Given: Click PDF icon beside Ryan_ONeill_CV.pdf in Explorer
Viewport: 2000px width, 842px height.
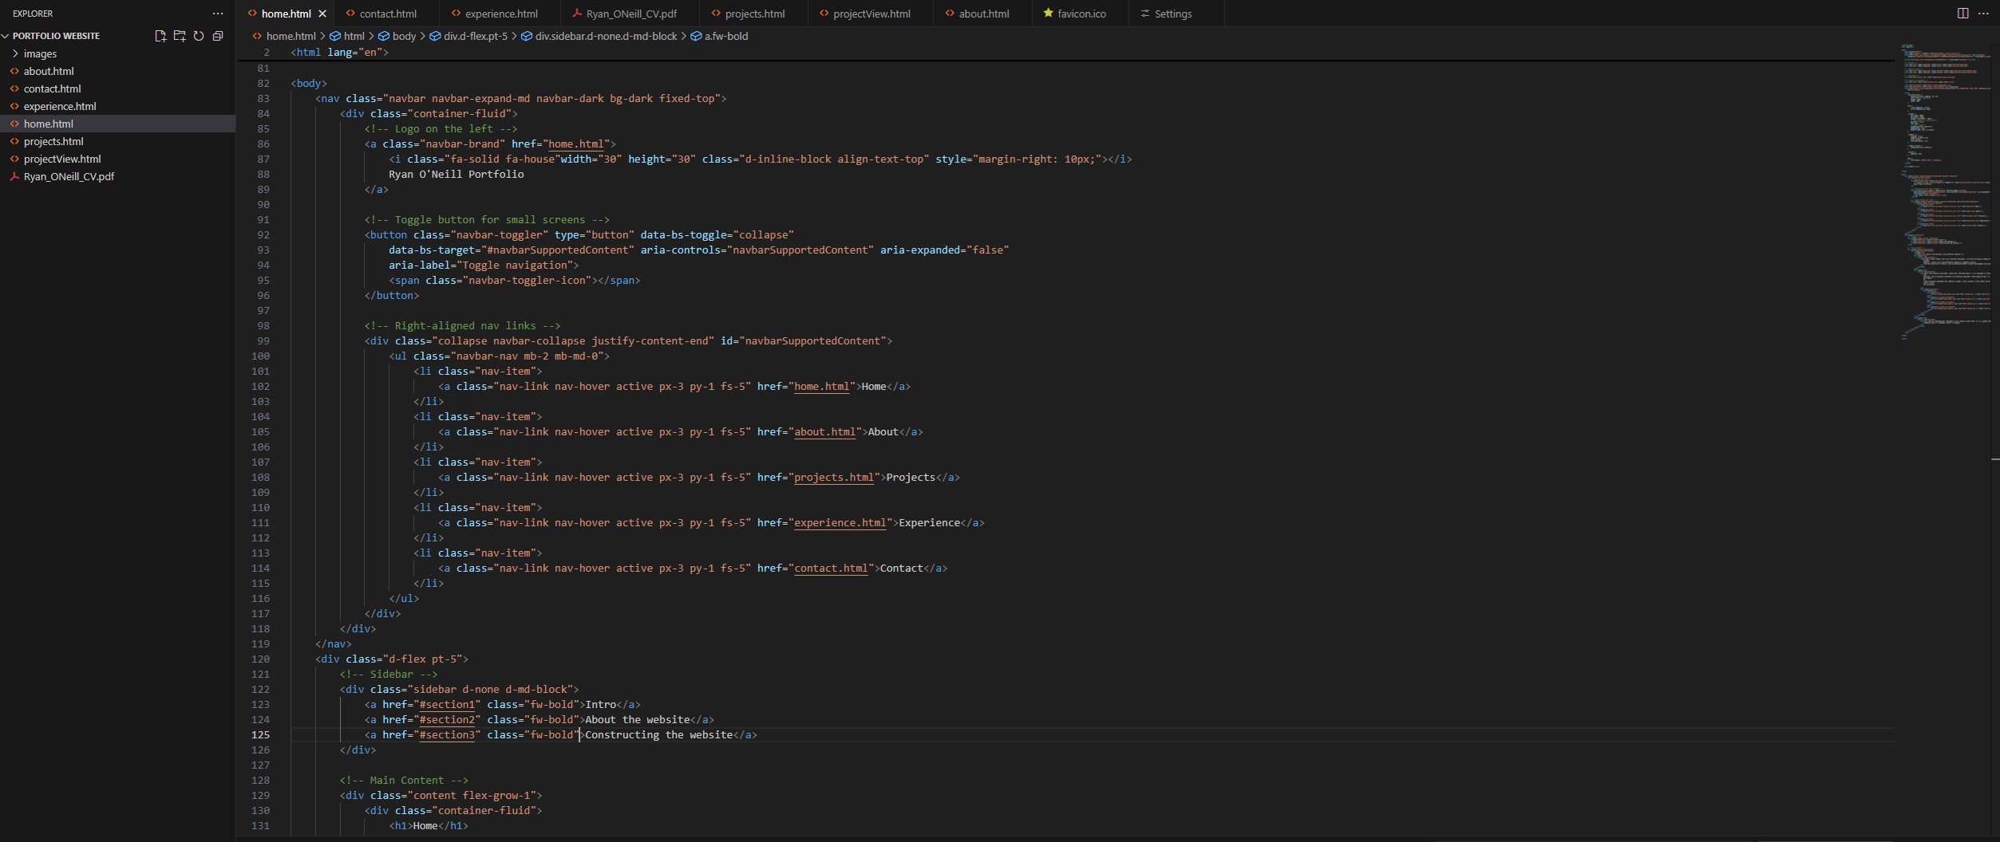Looking at the screenshot, I should coord(14,176).
